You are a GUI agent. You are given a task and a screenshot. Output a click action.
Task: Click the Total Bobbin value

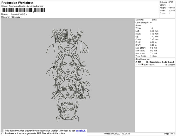(153, 56)
